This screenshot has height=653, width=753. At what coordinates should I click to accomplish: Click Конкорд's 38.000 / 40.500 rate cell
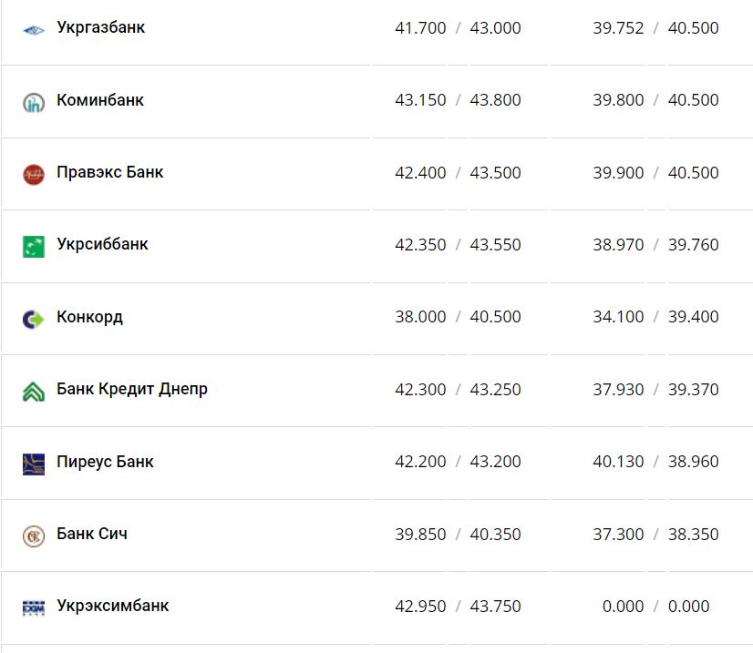[x=458, y=317]
